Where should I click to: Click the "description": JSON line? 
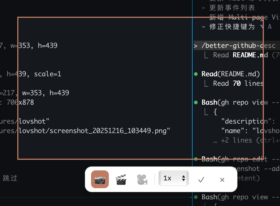pos(248,121)
